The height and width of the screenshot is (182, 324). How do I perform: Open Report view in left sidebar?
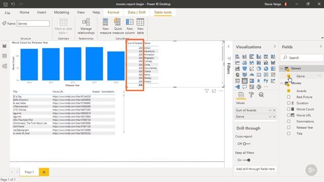5,46
